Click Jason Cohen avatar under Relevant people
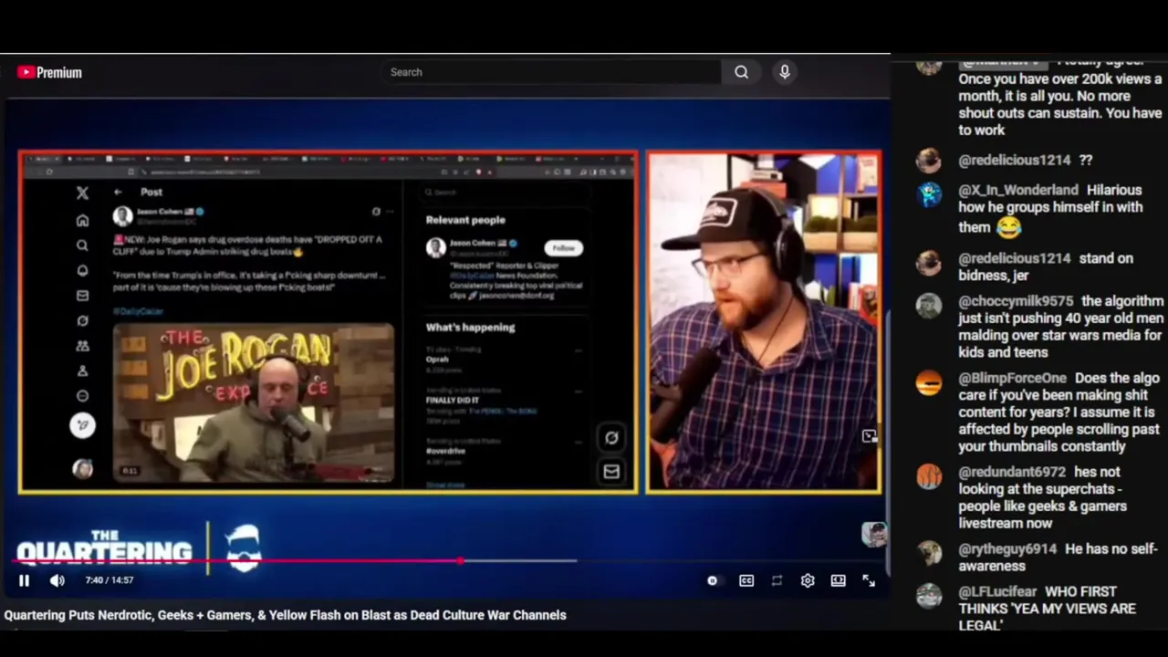 (x=436, y=248)
